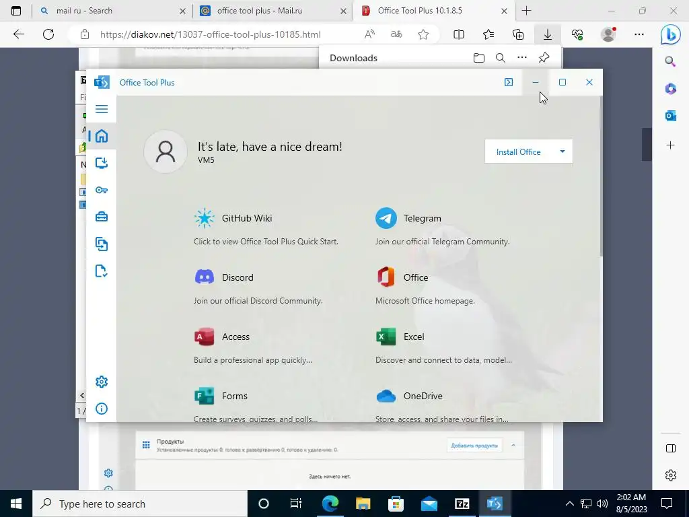Open the Forms app tile

(x=256, y=405)
